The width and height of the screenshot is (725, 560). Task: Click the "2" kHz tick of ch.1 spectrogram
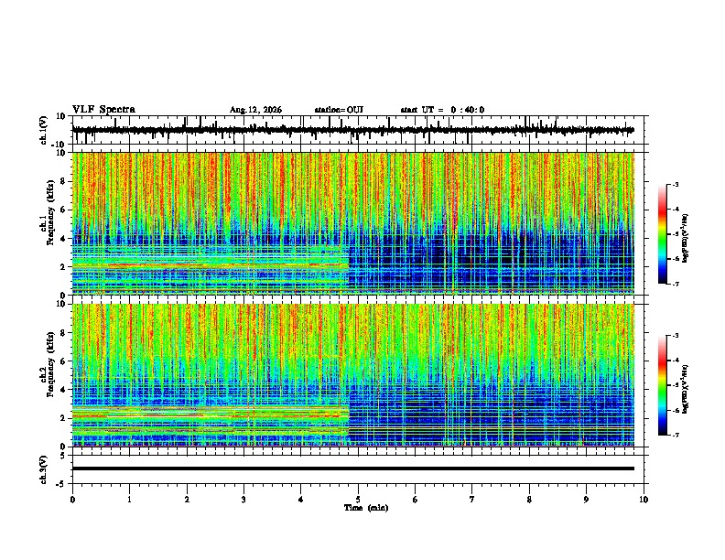click(63, 267)
